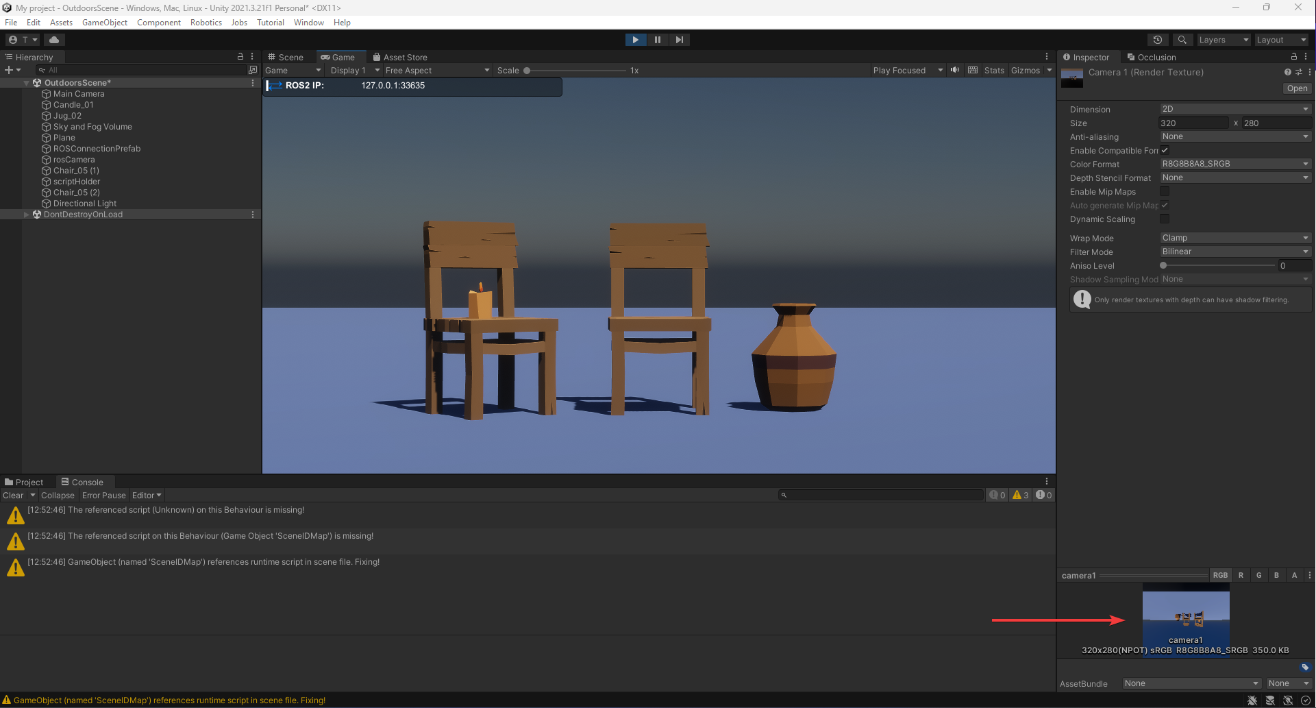Open the Dimension 2D dropdown
Image resolution: width=1316 pixels, height=708 pixels.
[x=1235, y=109]
